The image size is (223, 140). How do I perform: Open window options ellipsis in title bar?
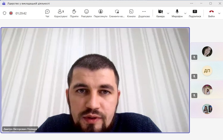[192, 3]
